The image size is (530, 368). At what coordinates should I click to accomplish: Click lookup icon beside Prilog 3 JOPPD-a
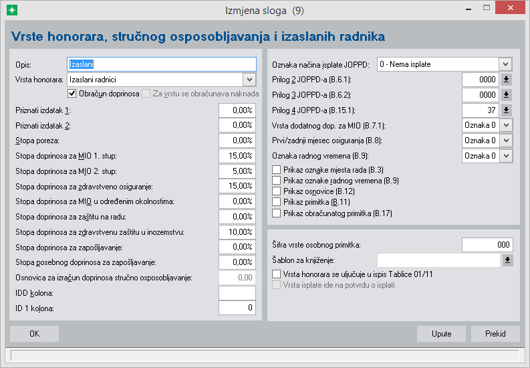click(506, 95)
